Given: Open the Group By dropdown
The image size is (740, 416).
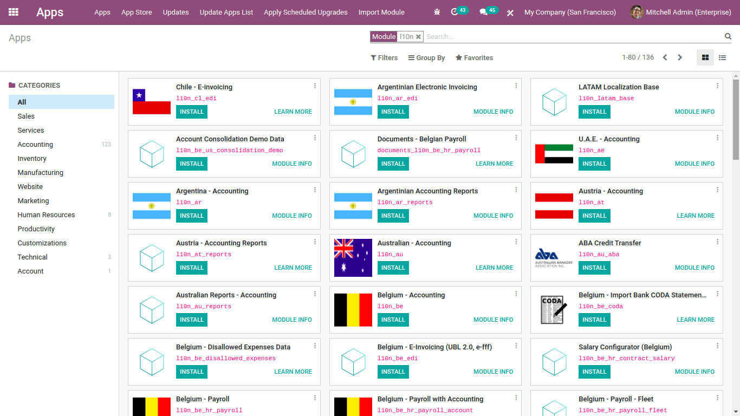Looking at the screenshot, I should 426,57.
